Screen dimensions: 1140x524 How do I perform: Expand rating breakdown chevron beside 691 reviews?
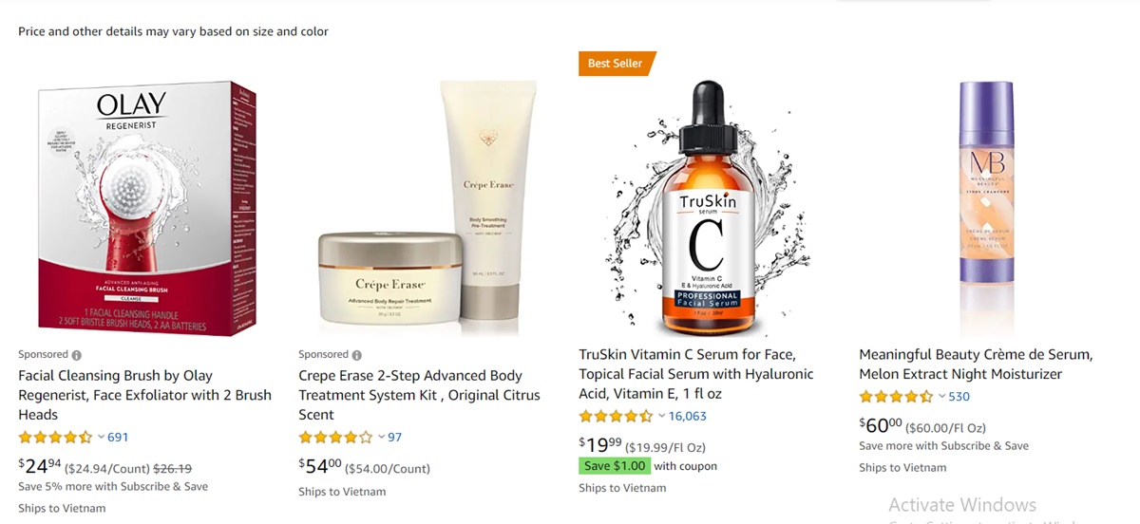click(101, 438)
